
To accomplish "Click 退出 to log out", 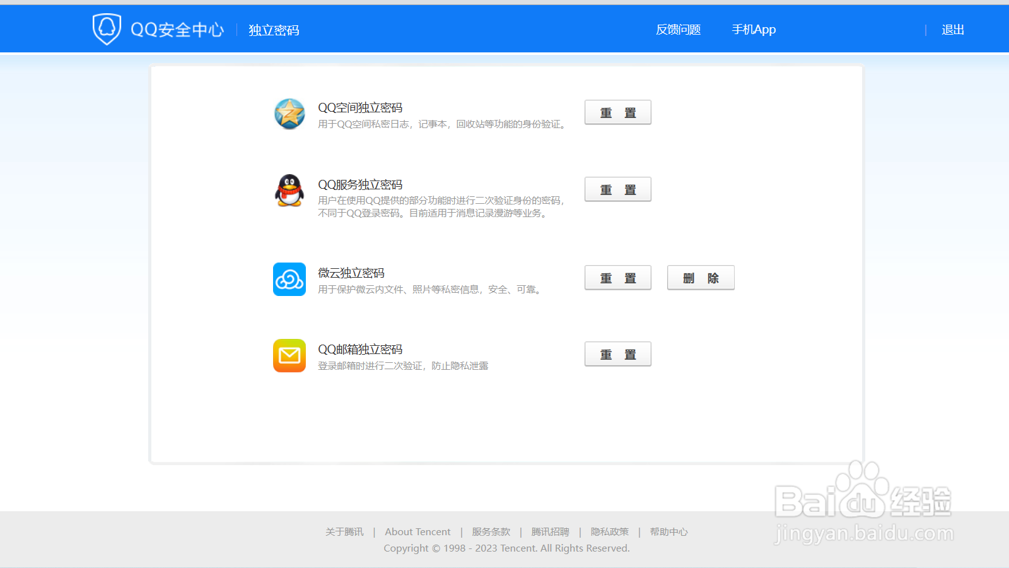I will (x=953, y=30).
